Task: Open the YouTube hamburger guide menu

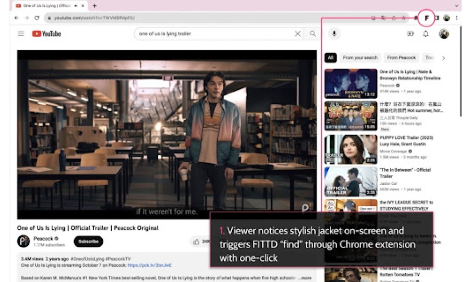Action: pyautogui.click(x=21, y=33)
